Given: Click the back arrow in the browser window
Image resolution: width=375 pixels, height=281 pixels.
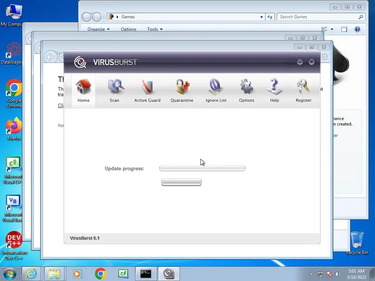Looking at the screenshot, I should point(51,57).
